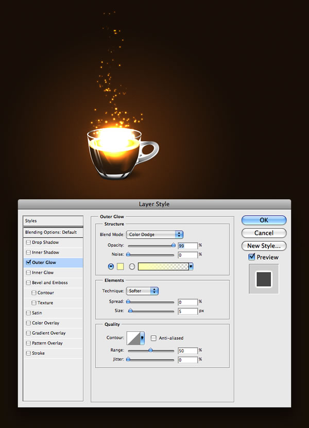Image resolution: width=309 pixels, height=428 pixels.
Task: Select the solid color radio button
Action: (111, 266)
